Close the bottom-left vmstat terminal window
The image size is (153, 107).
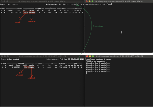[2, 56]
